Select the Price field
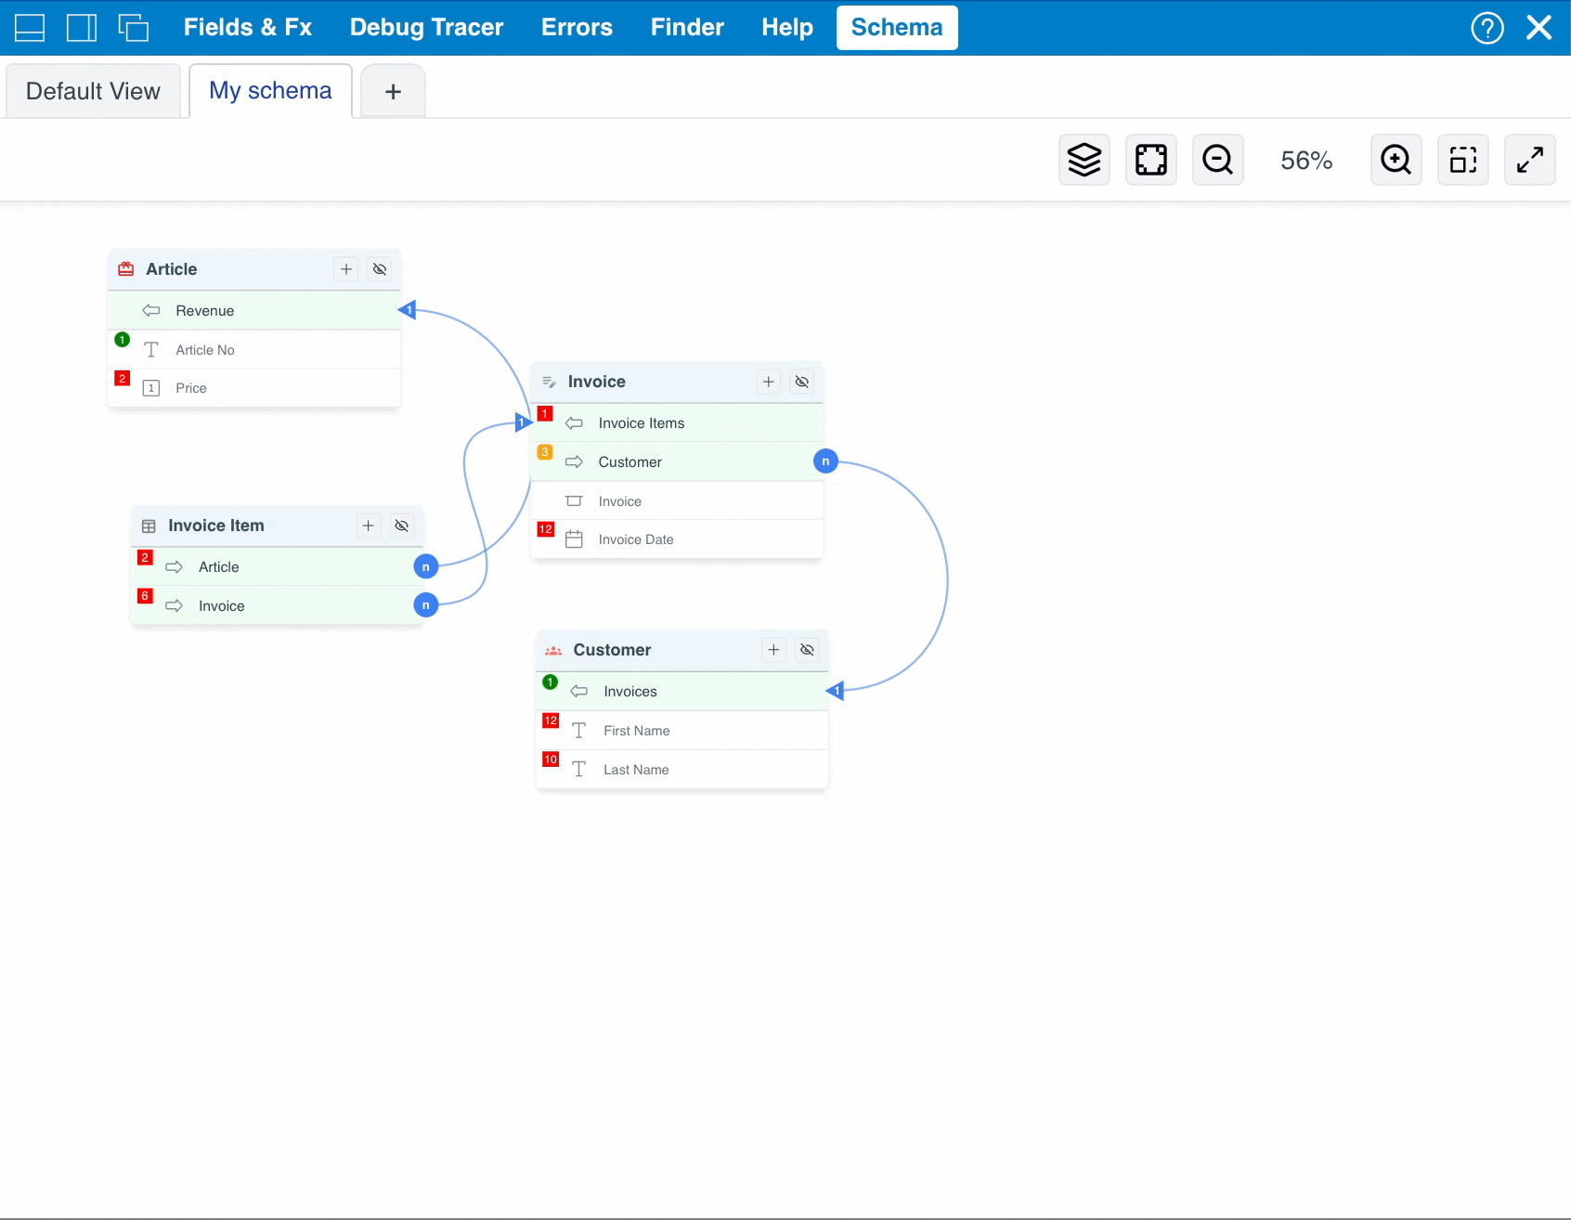Viewport: 1571px width, 1220px height. click(254, 388)
